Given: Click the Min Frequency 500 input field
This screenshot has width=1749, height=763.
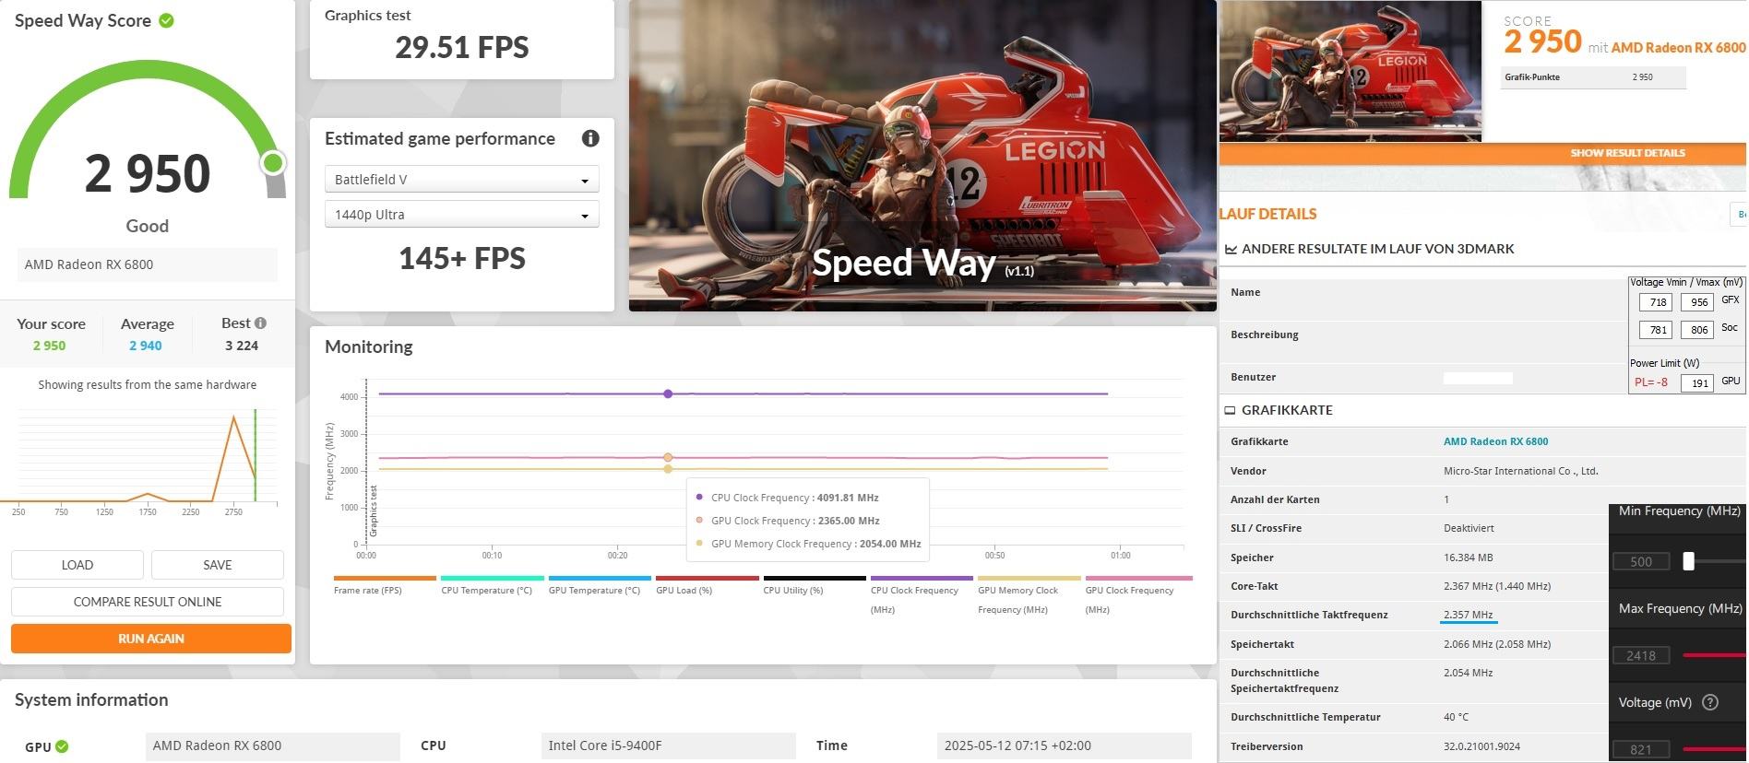Looking at the screenshot, I should click(1641, 561).
